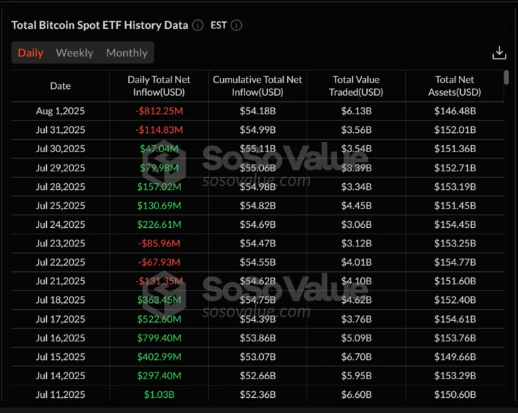Click the Jul 25,2025 date cell
This screenshot has height=413, width=518.
click(60, 205)
